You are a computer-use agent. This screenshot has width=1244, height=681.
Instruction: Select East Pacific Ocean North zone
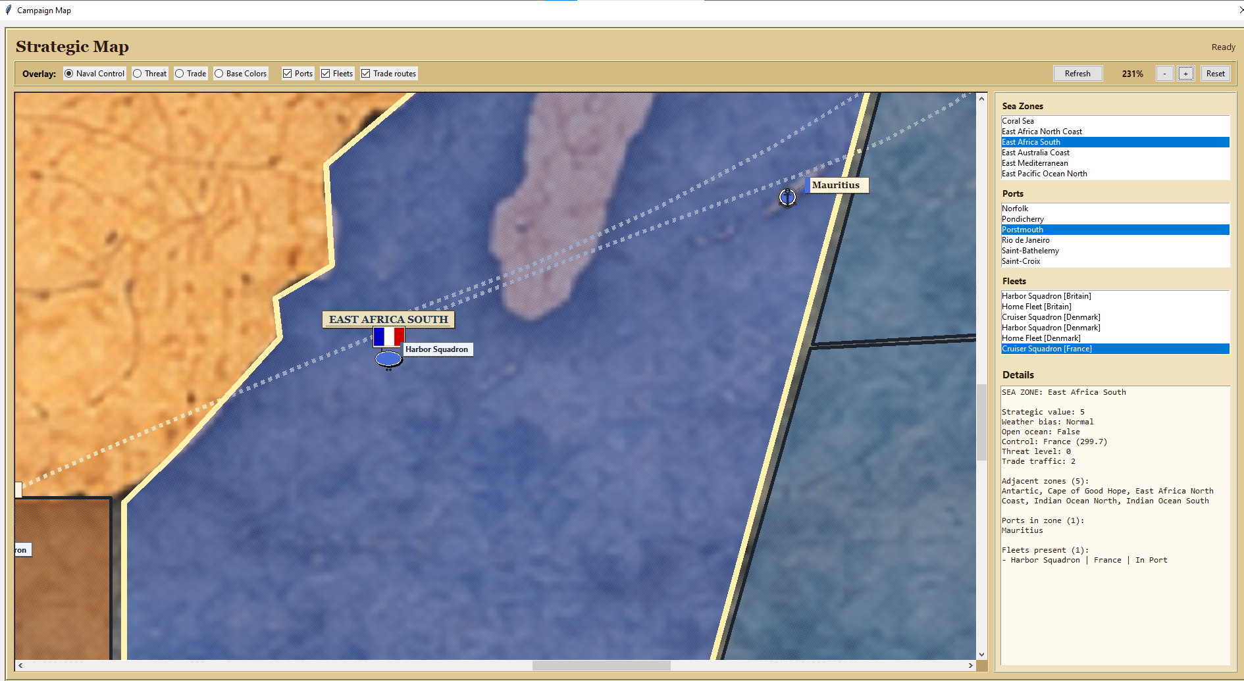click(x=1115, y=174)
